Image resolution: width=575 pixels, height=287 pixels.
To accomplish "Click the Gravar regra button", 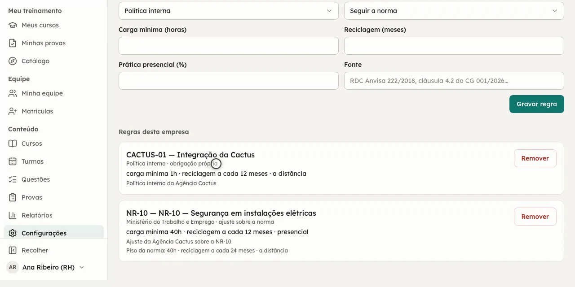I will pyautogui.click(x=536, y=104).
